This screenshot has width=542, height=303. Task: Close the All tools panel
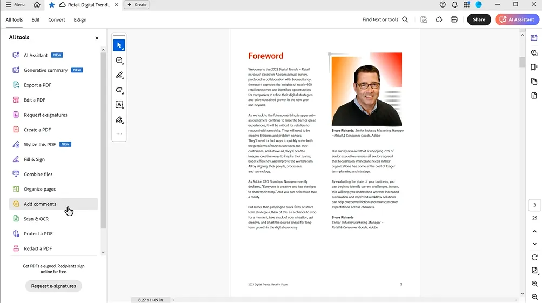pyautogui.click(x=97, y=38)
